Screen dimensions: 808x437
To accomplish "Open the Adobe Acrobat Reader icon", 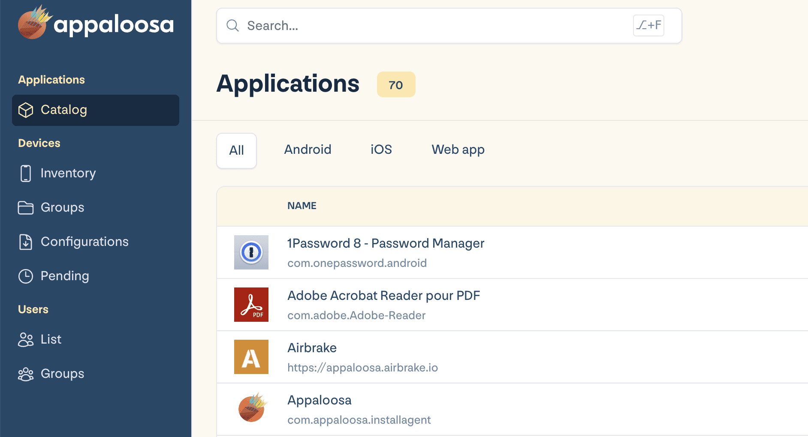I will tap(251, 305).
